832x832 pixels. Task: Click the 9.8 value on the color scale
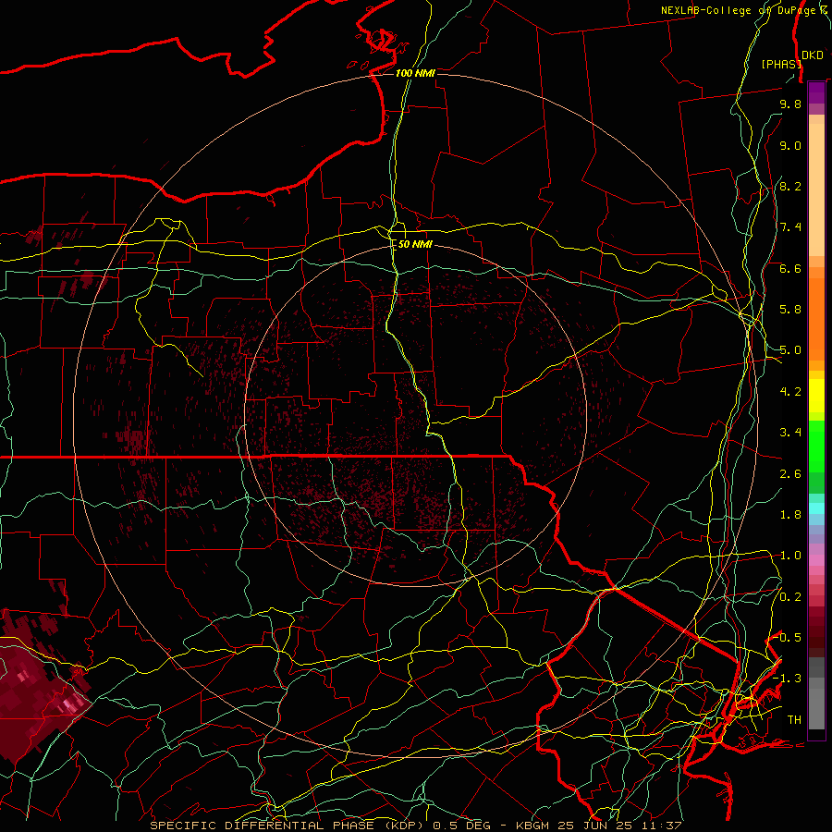(x=790, y=104)
